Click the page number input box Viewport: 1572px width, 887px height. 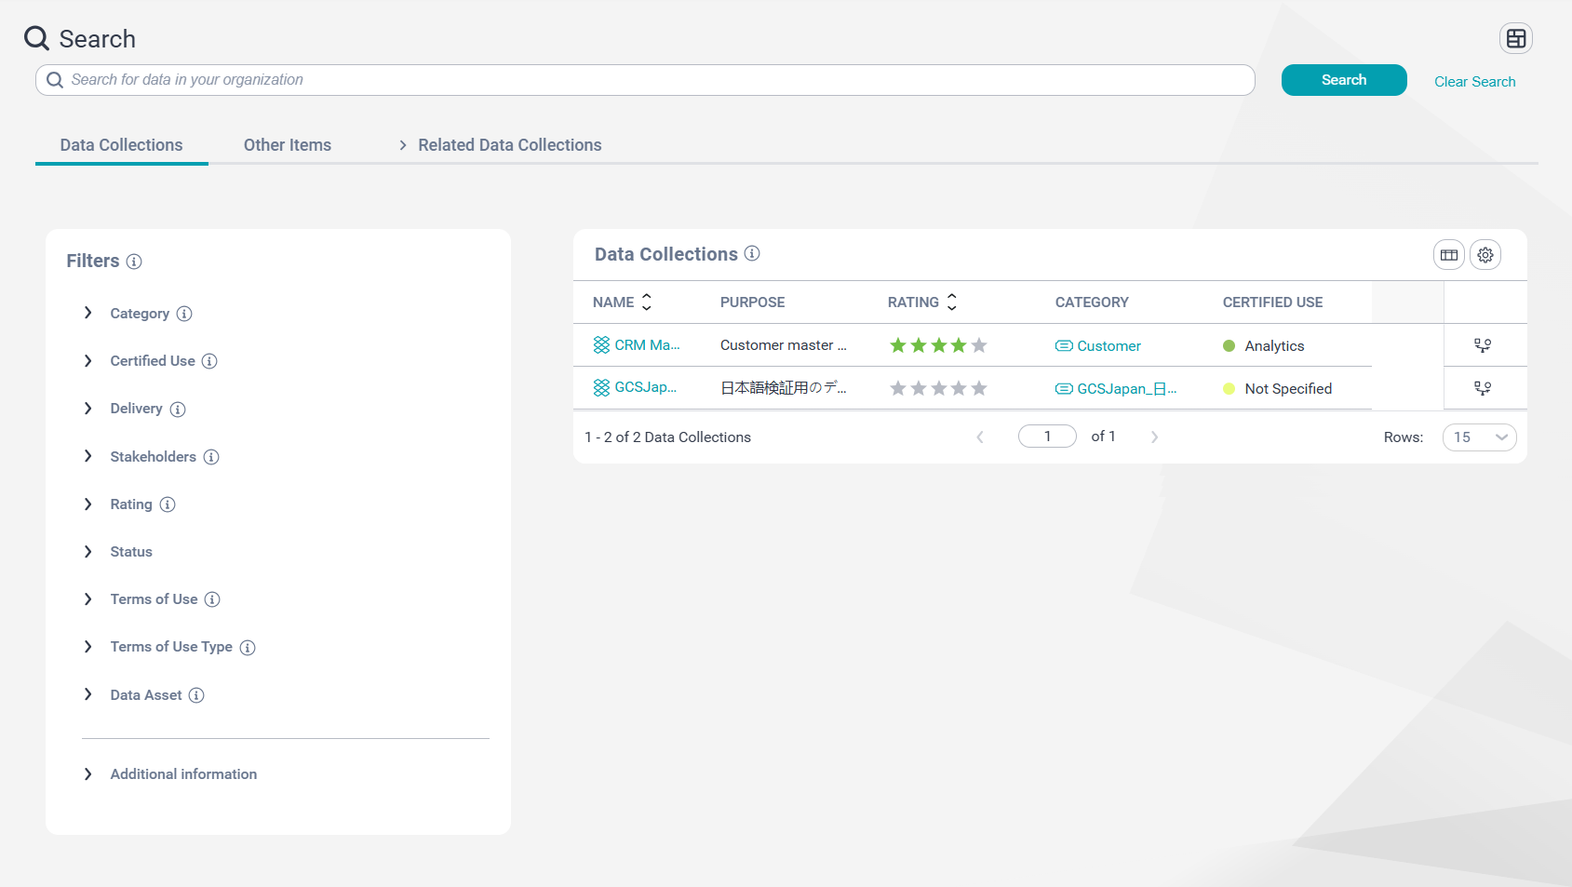pyautogui.click(x=1047, y=437)
